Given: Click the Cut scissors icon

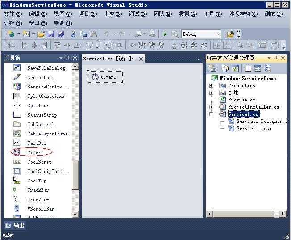Looking at the screenshot, I should 73,34.
